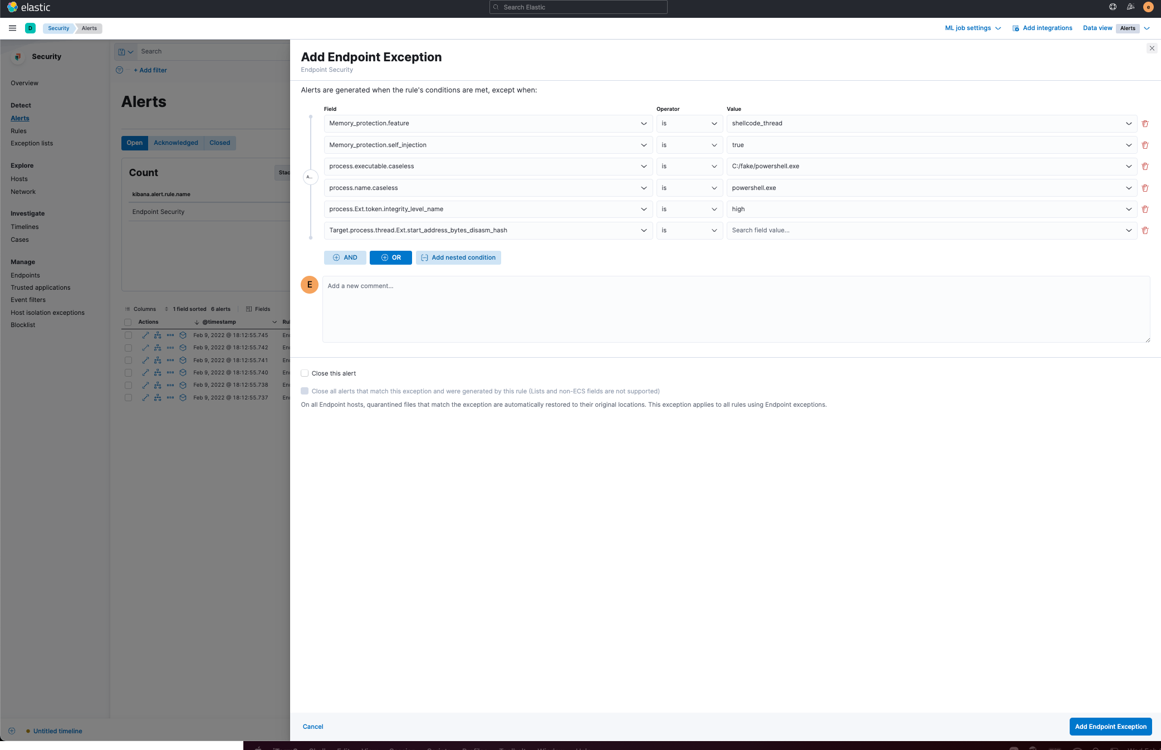Screen dimensions: 1161x750
Task: Open Exception lists in the sidebar
Action: 32,144
